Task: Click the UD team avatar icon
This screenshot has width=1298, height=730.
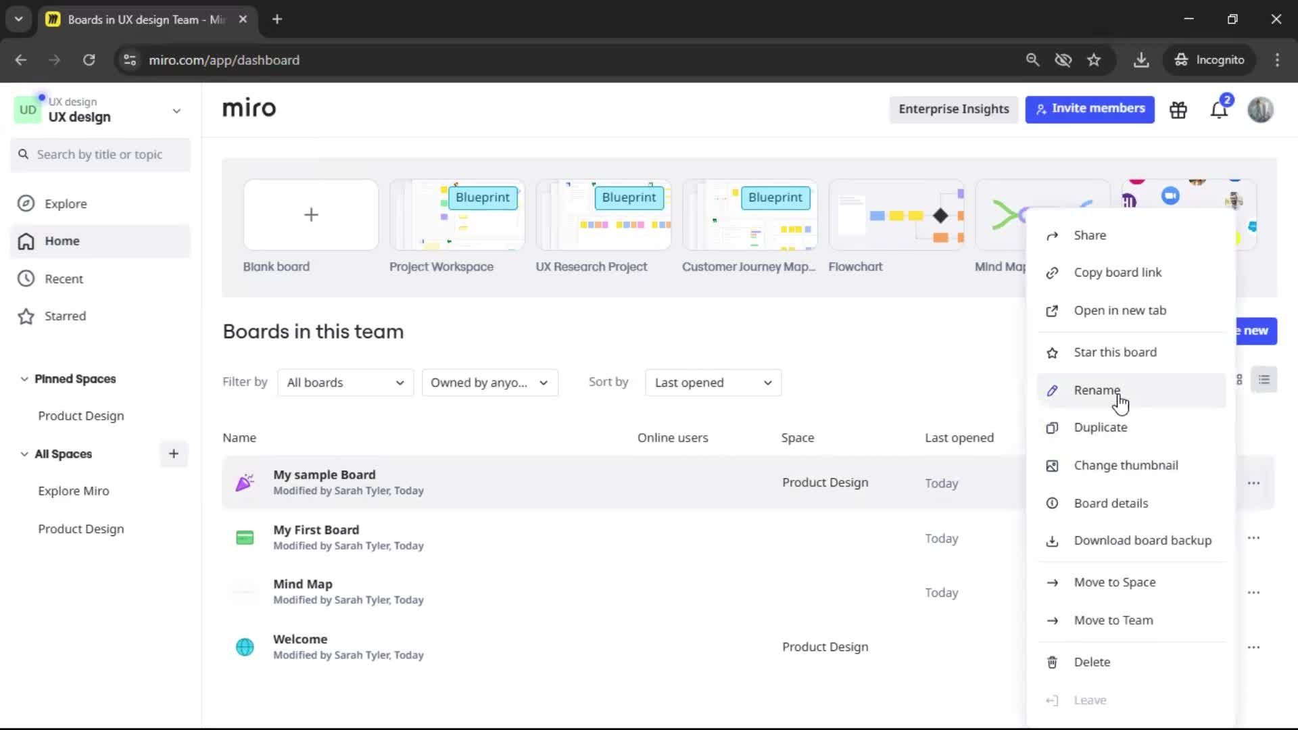Action: 28,109
